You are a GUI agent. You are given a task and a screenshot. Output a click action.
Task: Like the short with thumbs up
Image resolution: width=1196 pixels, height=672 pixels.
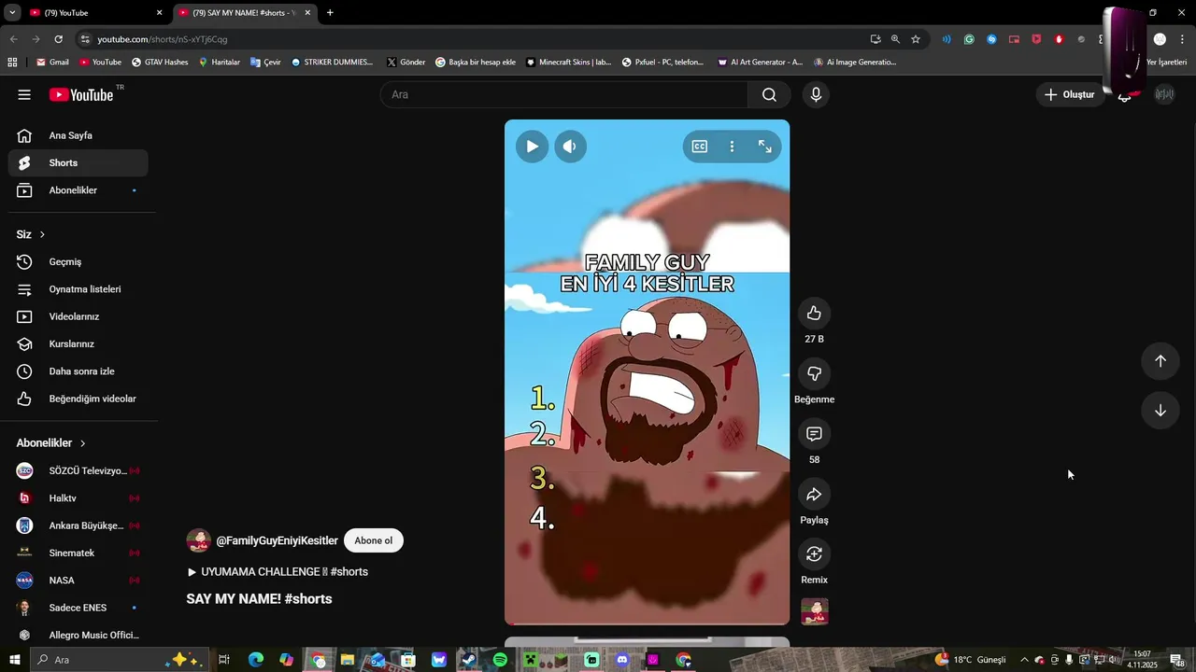coord(814,313)
